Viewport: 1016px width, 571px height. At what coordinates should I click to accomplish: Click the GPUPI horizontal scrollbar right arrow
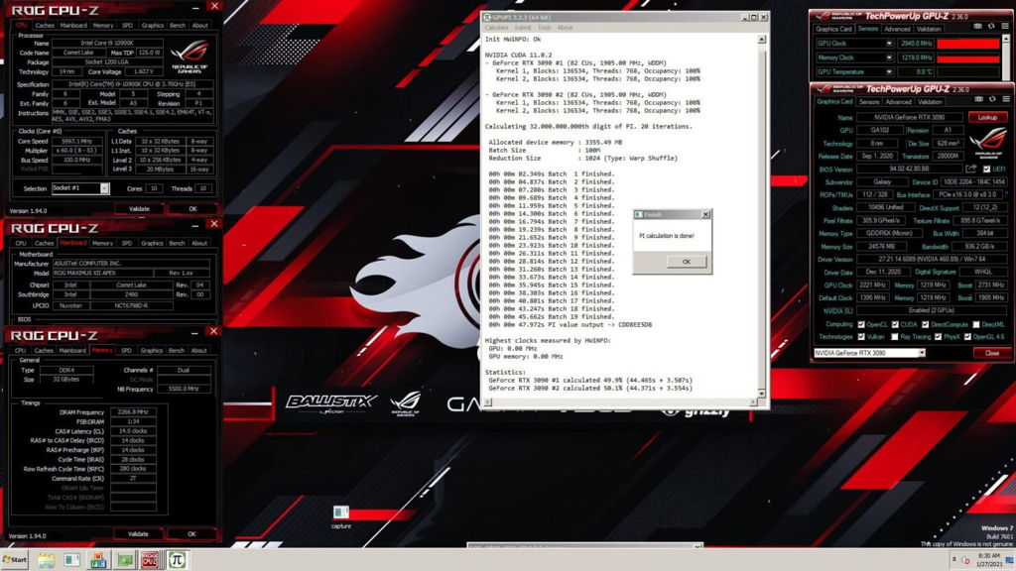pyautogui.click(x=752, y=402)
